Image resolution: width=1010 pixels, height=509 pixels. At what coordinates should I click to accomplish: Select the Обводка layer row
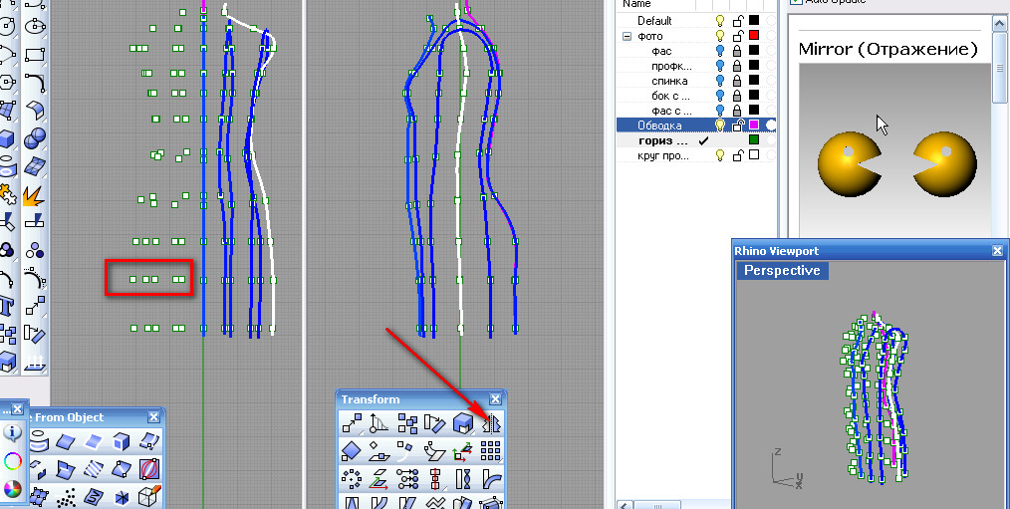coord(659,126)
